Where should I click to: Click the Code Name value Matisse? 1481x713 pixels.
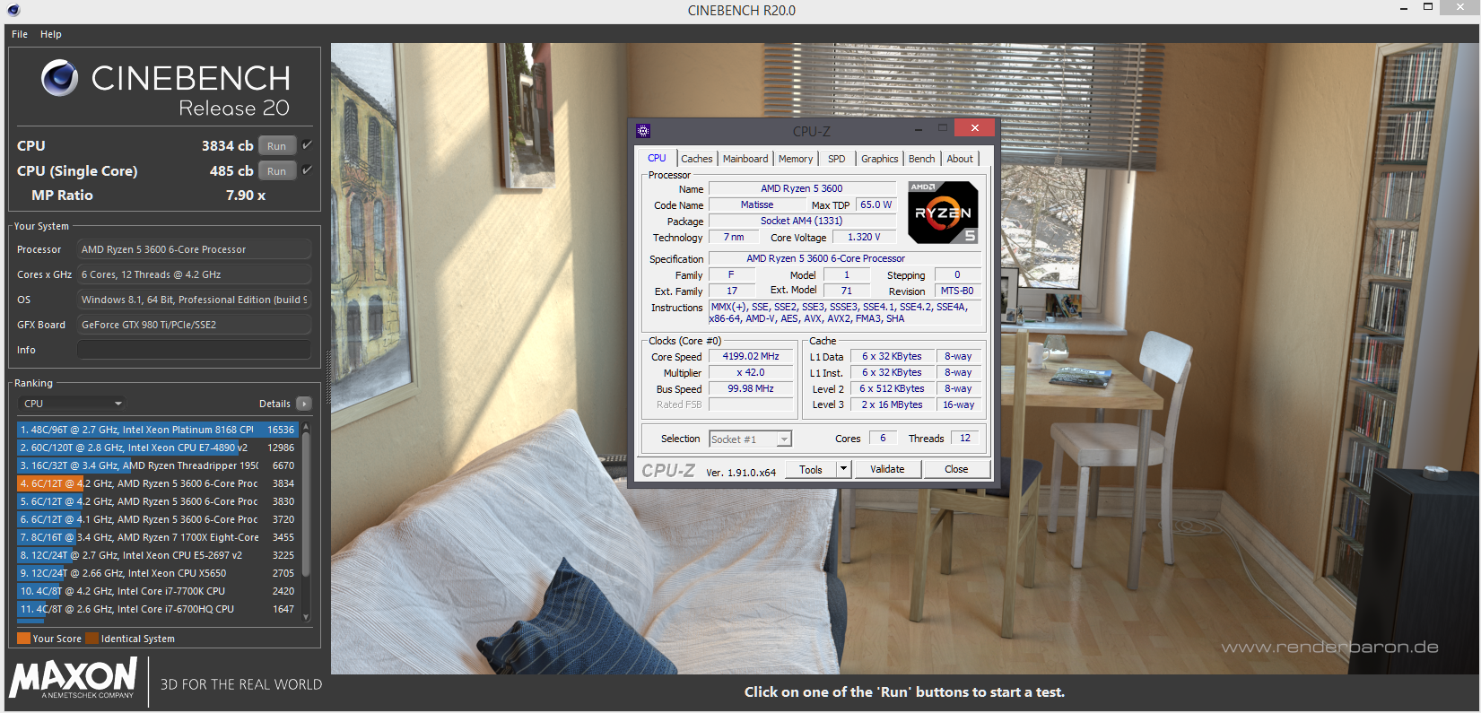756,204
